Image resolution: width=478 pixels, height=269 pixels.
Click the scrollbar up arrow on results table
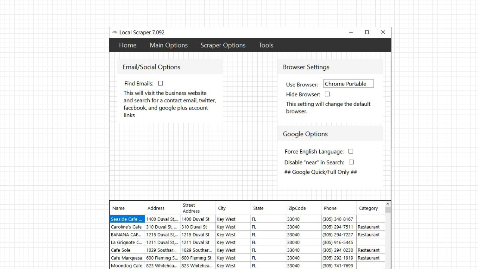[388, 204]
